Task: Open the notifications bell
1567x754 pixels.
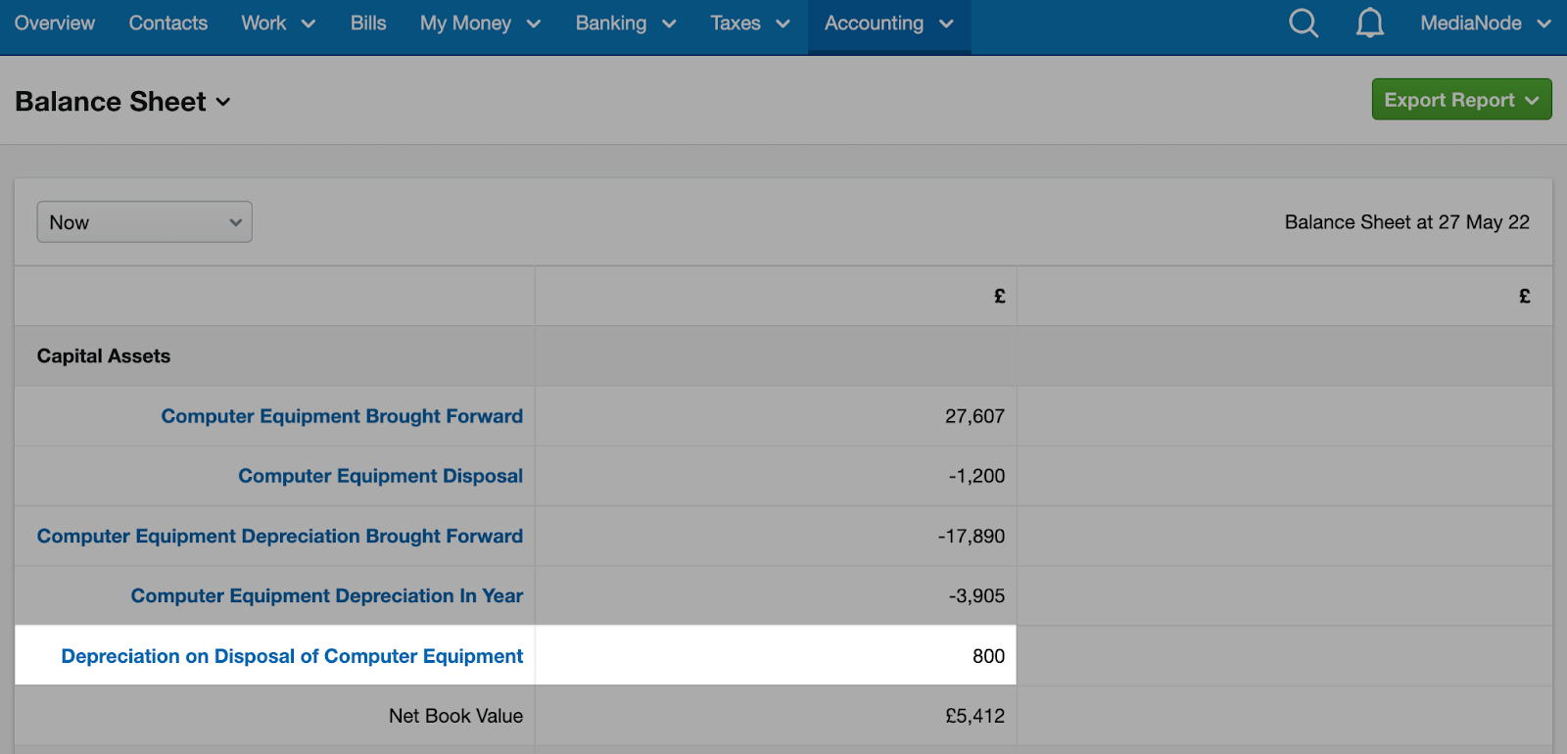Action: click(x=1370, y=23)
